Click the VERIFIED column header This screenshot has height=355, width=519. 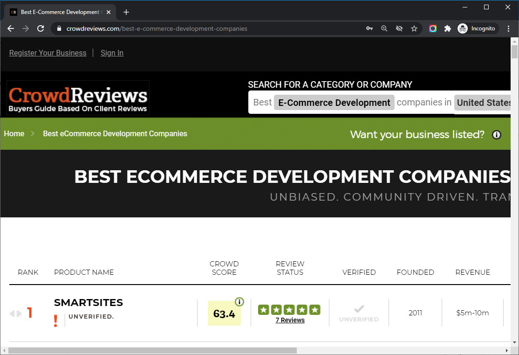point(359,272)
